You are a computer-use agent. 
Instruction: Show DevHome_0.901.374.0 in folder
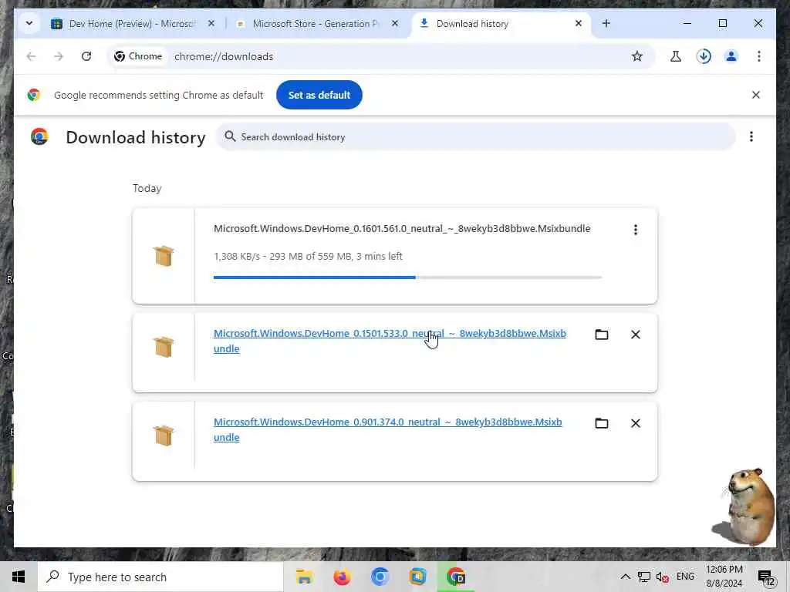coord(602,423)
